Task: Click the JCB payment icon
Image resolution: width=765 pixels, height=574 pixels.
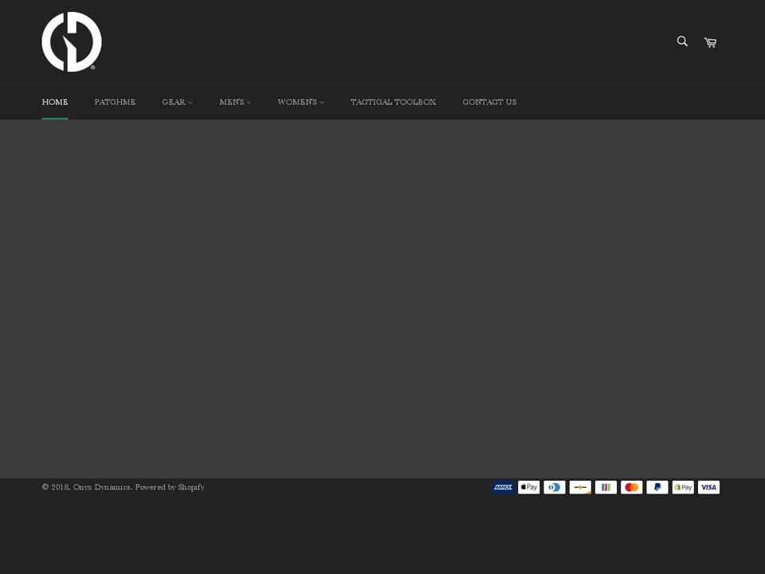Action: tap(606, 487)
